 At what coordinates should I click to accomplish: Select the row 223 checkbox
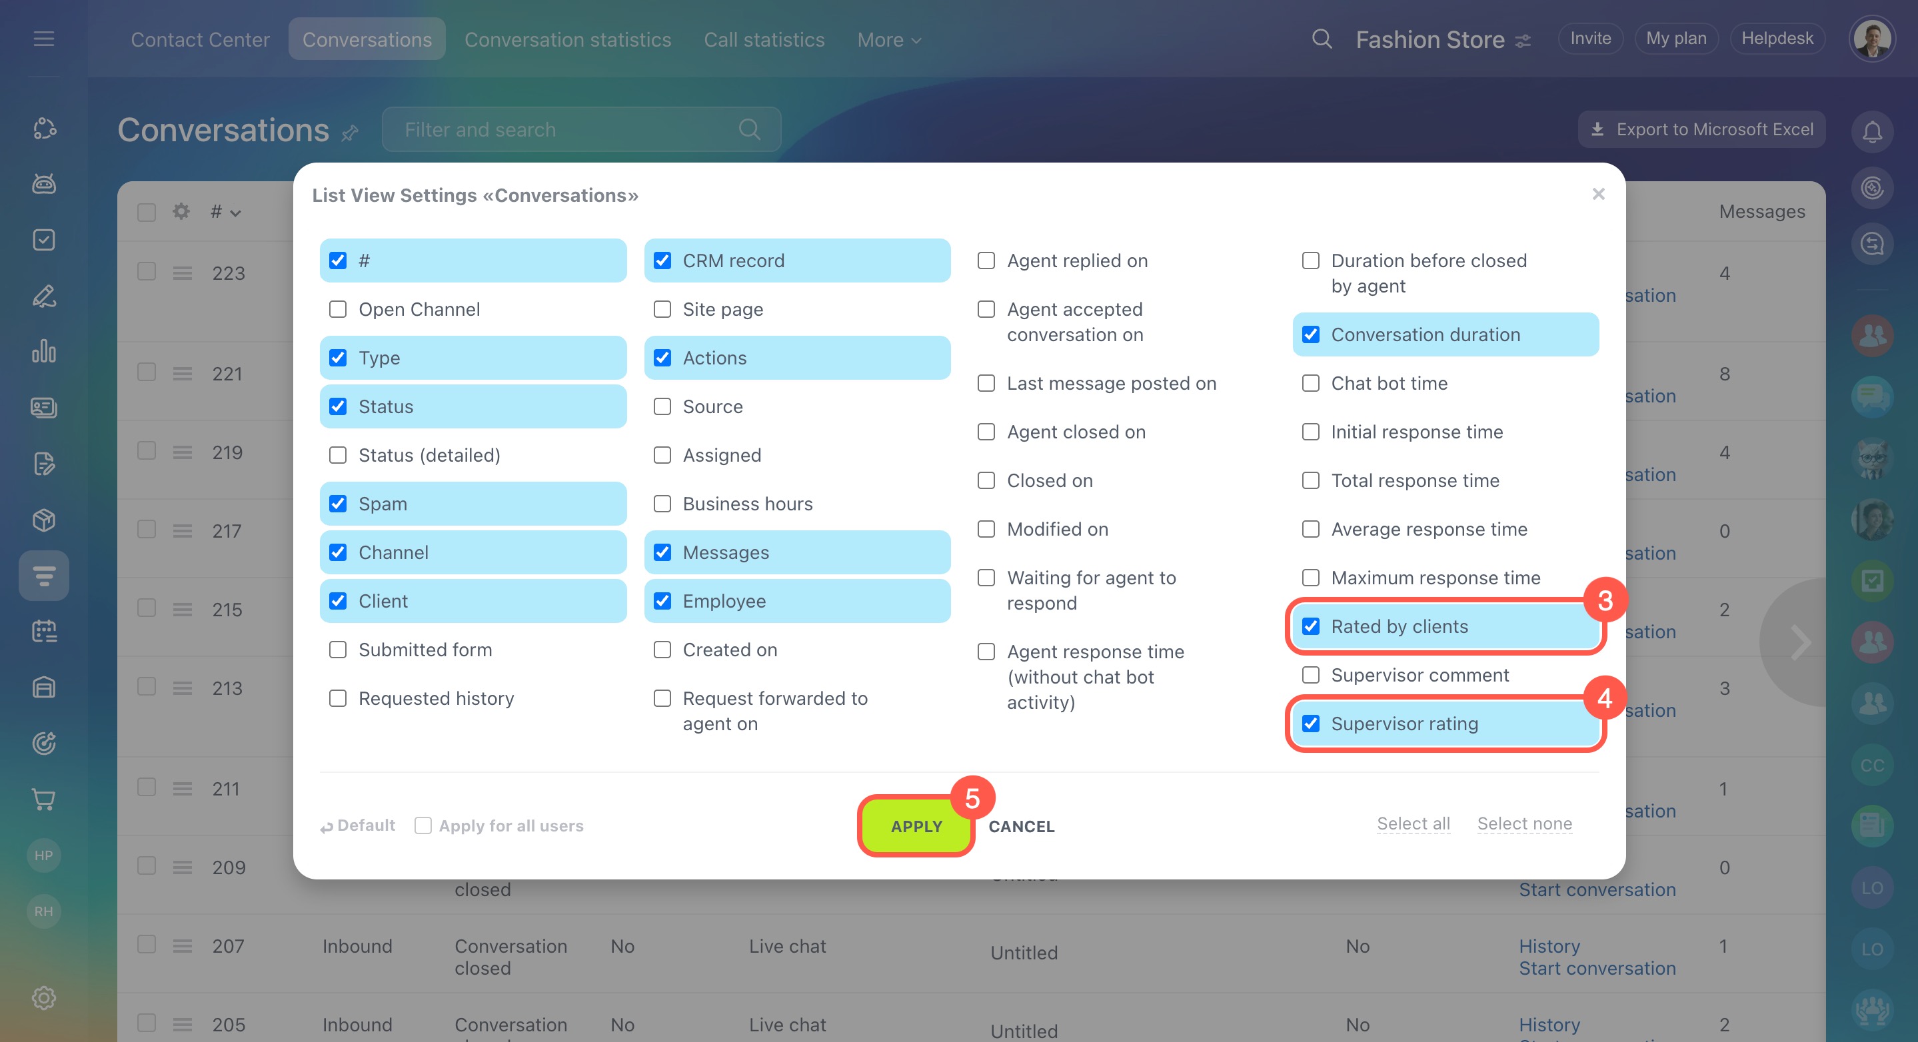tap(147, 271)
